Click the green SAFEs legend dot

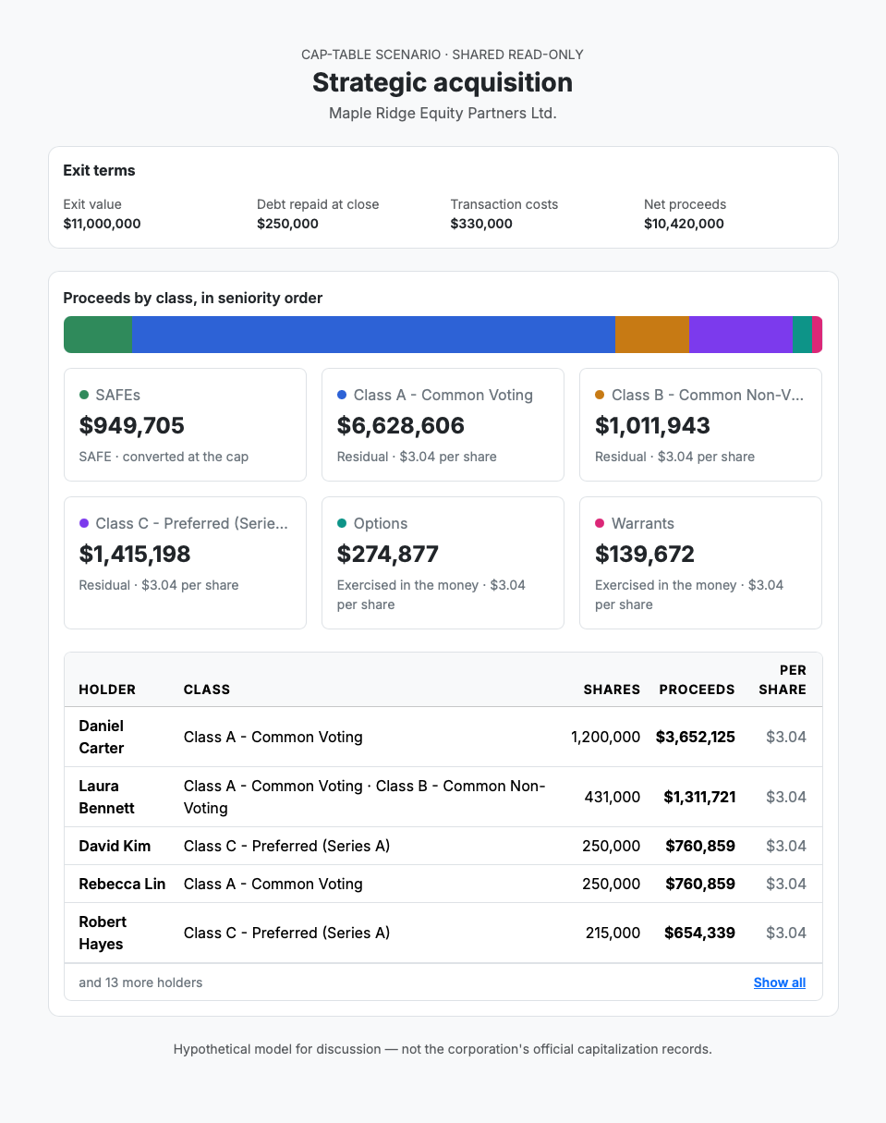[x=84, y=395]
